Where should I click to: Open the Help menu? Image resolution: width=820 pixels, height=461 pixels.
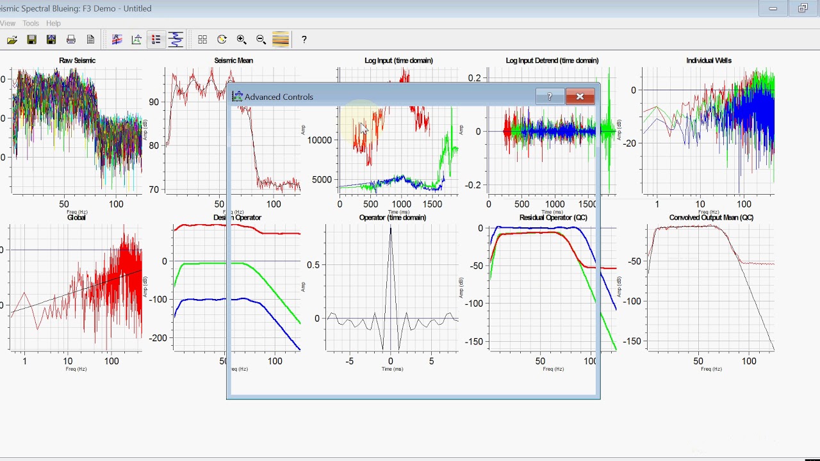pyautogui.click(x=53, y=23)
